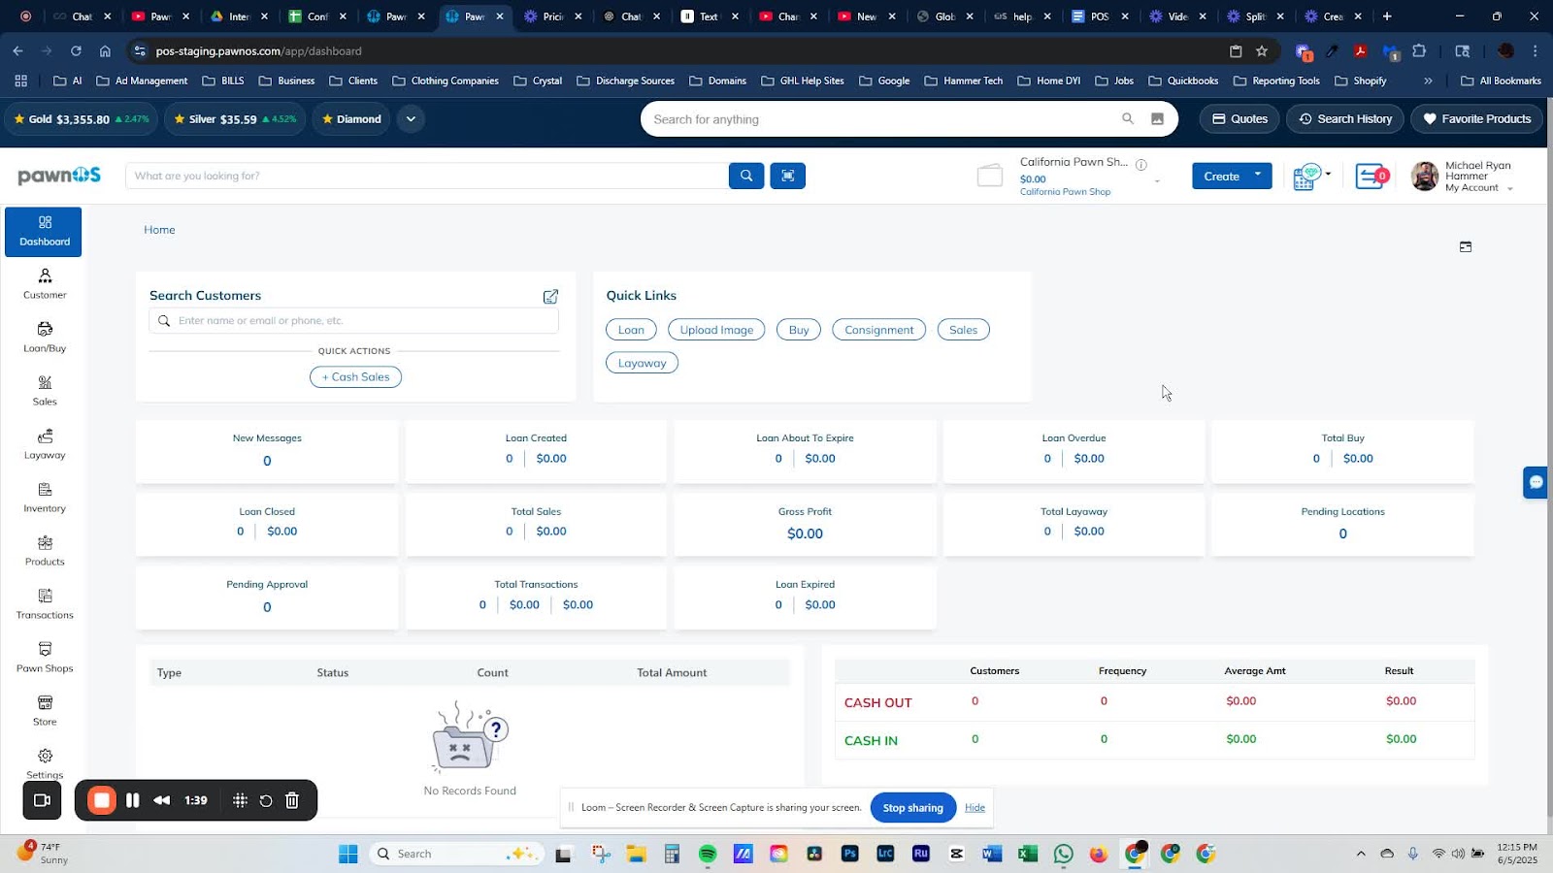The width and height of the screenshot is (1553, 873).
Task: Open the Create button dropdown arrow
Action: (x=1258, y=176)
